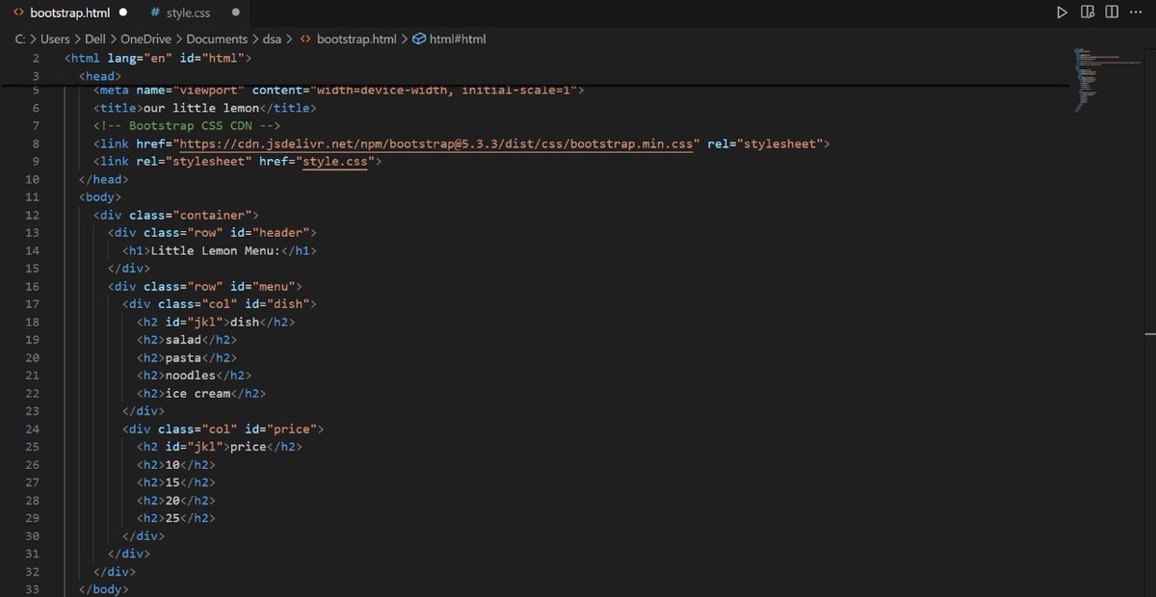Click the closing </head> tag
The width and height of the screenshot is (1156, 597).
coord(104,179)
